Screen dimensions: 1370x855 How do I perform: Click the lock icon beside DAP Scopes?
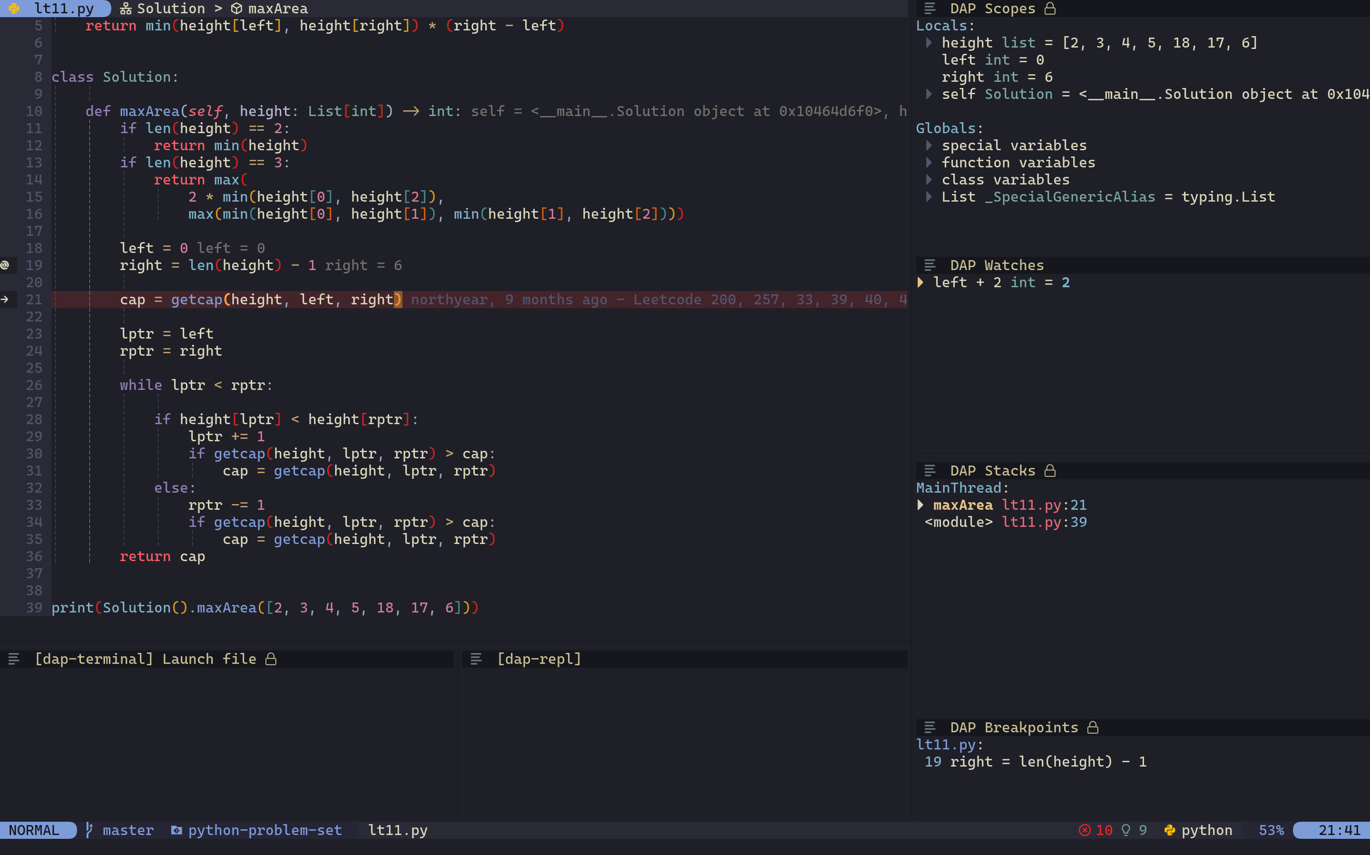(1050, 9)
